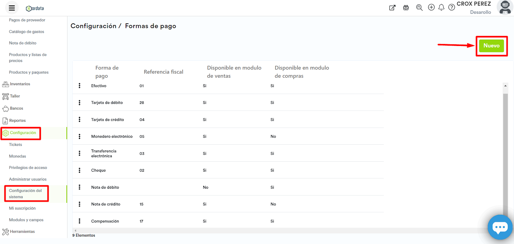The image size is (514, 244).
Task: Click the search magnifier icon
Action: [x=419, y=8]
